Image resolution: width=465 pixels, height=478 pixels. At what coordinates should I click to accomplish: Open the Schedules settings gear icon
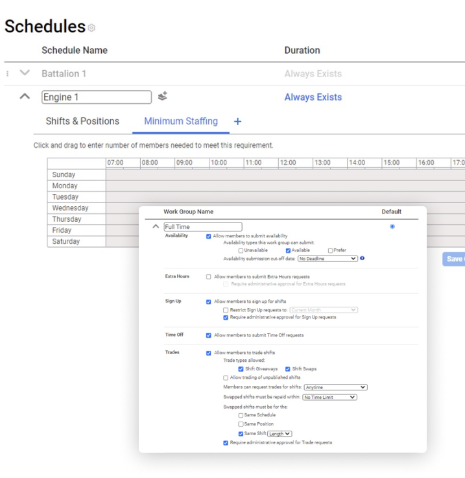[x=91, y=28]
